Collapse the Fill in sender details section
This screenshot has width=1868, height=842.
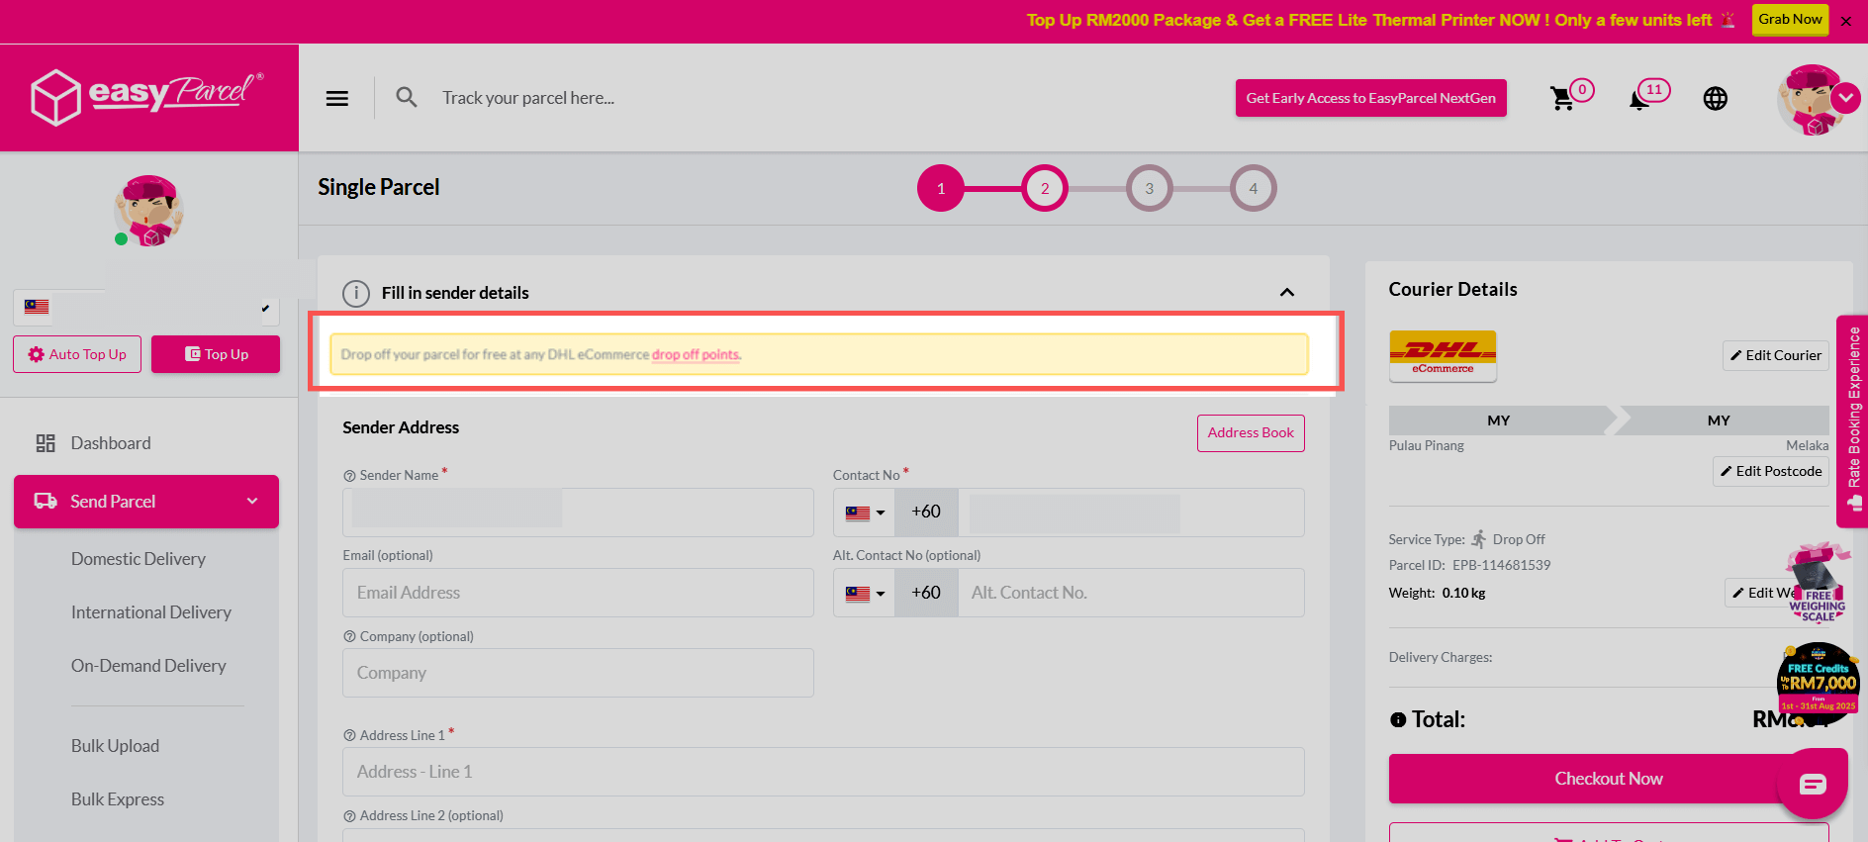pos(1287,292)
